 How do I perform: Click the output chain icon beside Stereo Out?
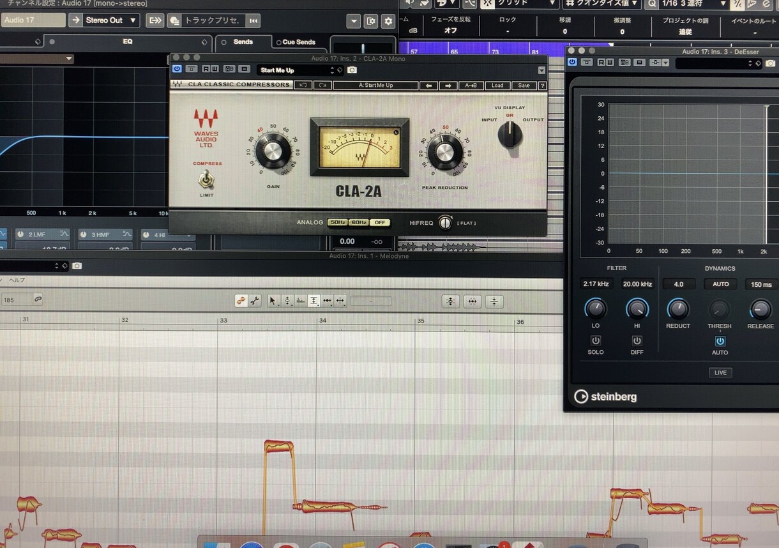pyautogui.click(x=155, y=20)
